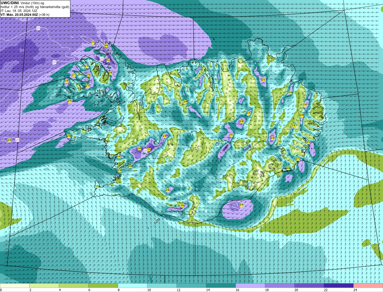Choose the 12–14 m/s teal legend swatch
The image size is (383, 292).
[191, 285]
